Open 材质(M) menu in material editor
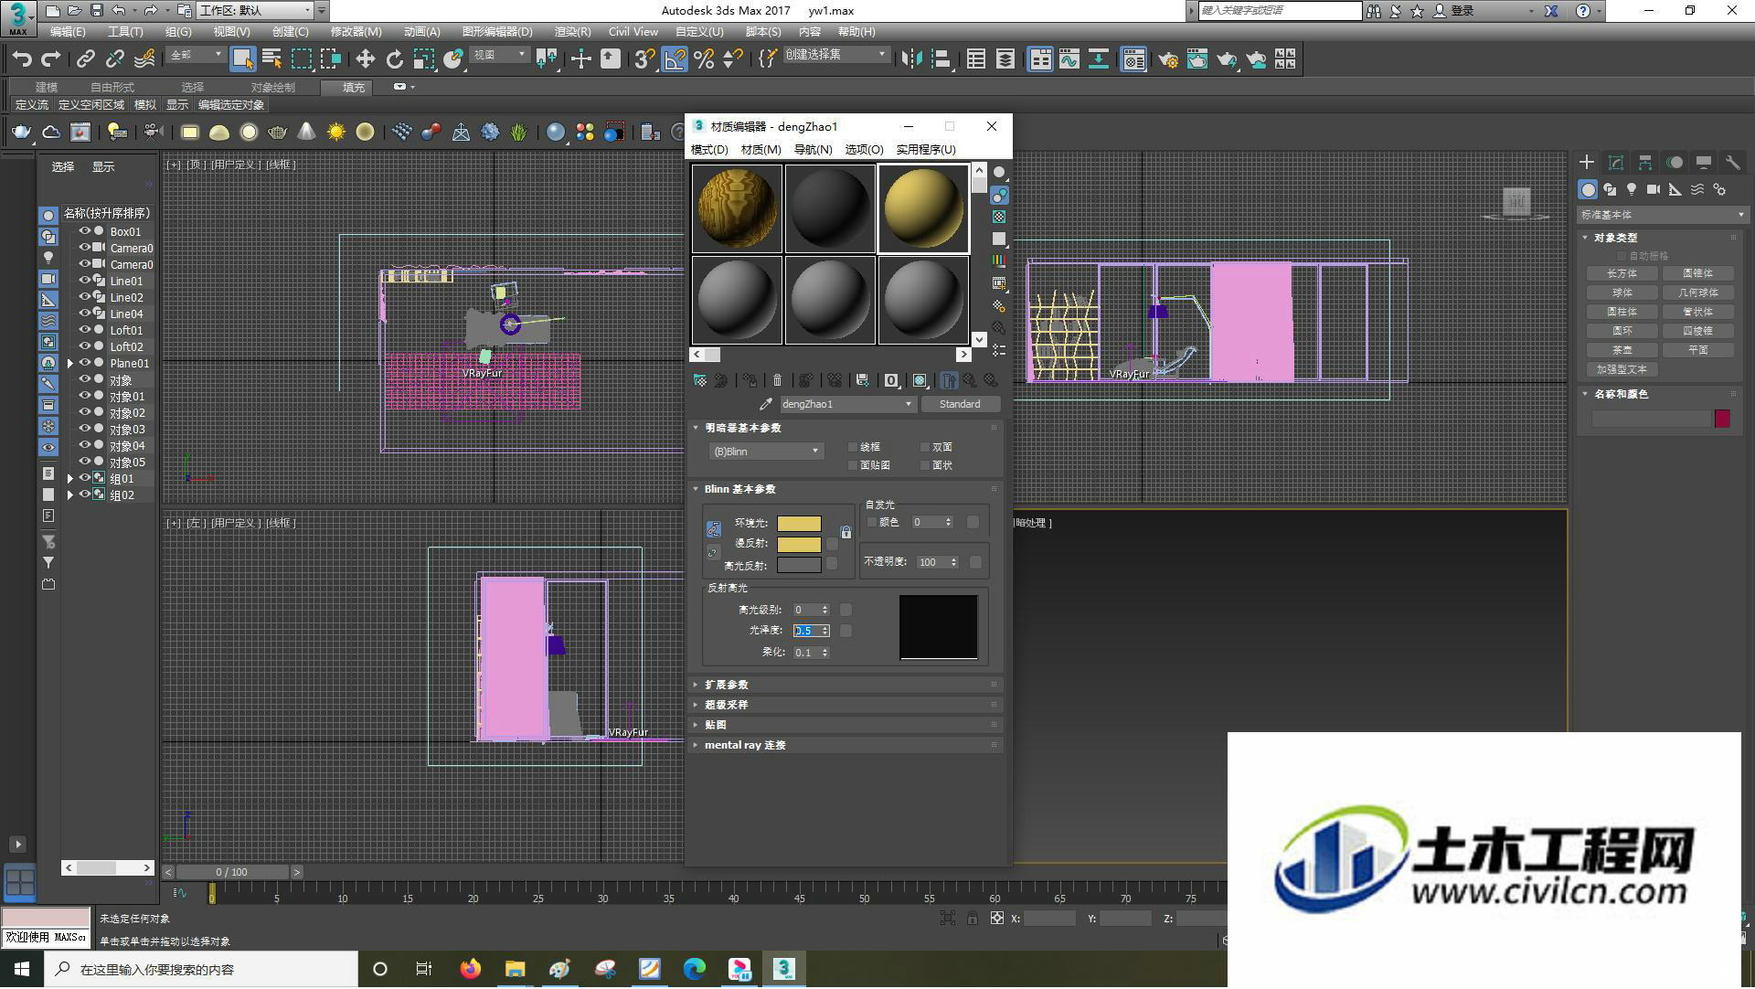 pyautogui.click(x=760, y=149)
